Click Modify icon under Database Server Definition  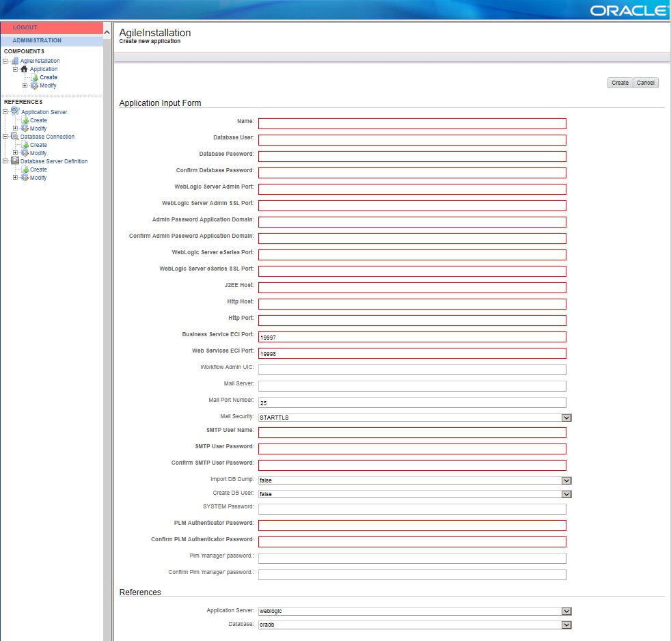pos(25,178)
